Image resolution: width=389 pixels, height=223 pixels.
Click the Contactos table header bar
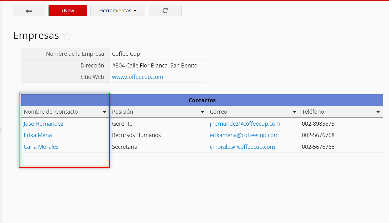click(x=202, y=100)
